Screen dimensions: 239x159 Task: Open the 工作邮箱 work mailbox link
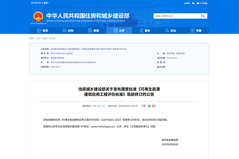click(202, 3)
